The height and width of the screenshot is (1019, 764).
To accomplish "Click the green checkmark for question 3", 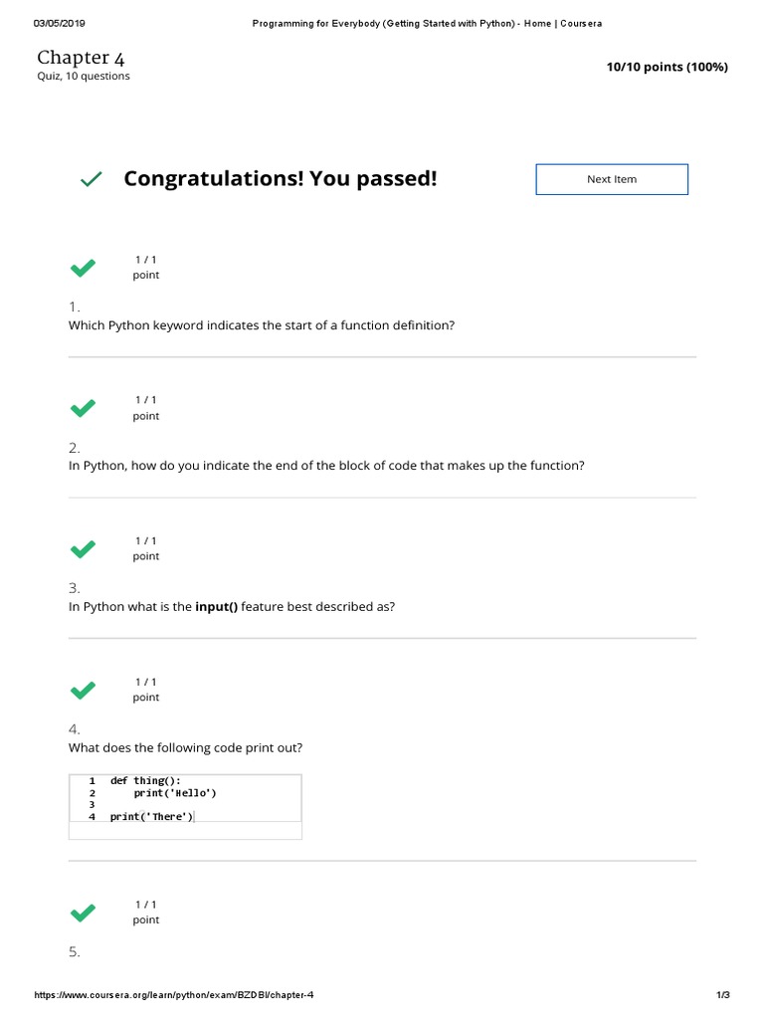I will 83,548.
